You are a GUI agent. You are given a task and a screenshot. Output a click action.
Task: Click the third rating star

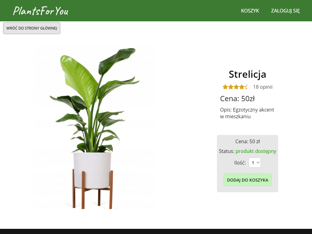[x=236, y=87]
